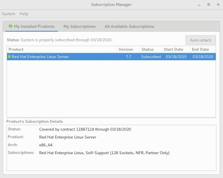Sort by Product column header
Screen dimensions: 223x178
point(62,50)
